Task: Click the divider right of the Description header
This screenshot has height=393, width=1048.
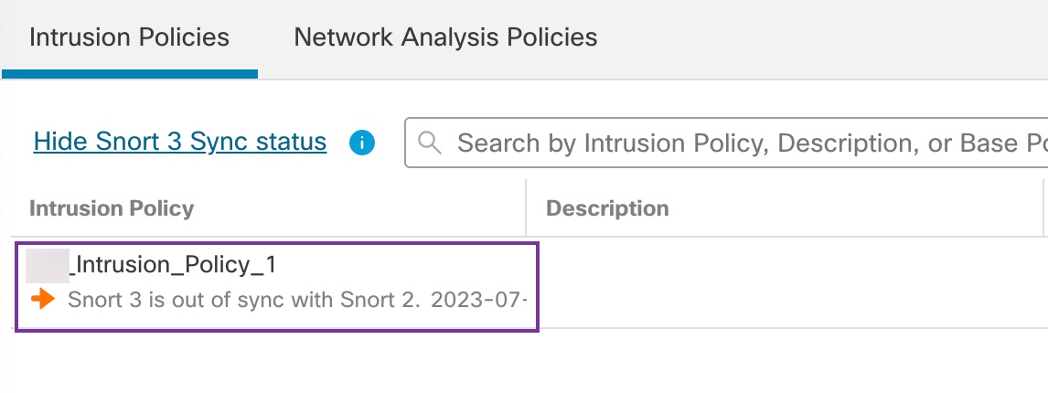Action: coord(1043,208)
